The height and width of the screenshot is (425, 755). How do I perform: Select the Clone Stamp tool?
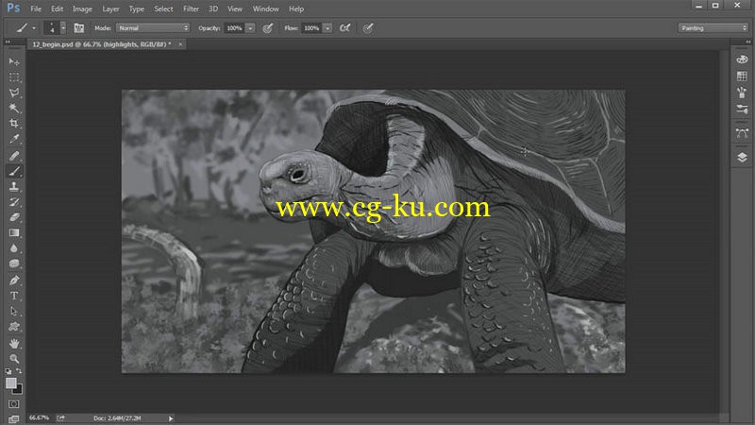[14, 186]
